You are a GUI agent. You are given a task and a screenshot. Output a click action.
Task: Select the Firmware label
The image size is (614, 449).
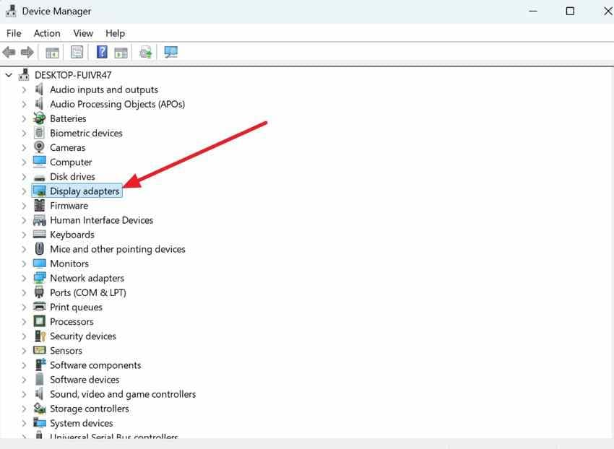tap(69, 206)
